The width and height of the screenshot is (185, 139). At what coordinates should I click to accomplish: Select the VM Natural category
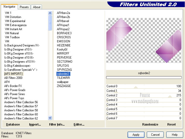tap(12, 33)
